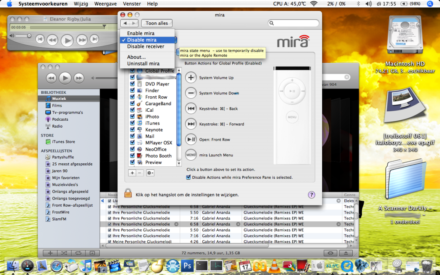Open About... from the mira menu
Viewport: 440px width, 275px height.
click(147, 57)
